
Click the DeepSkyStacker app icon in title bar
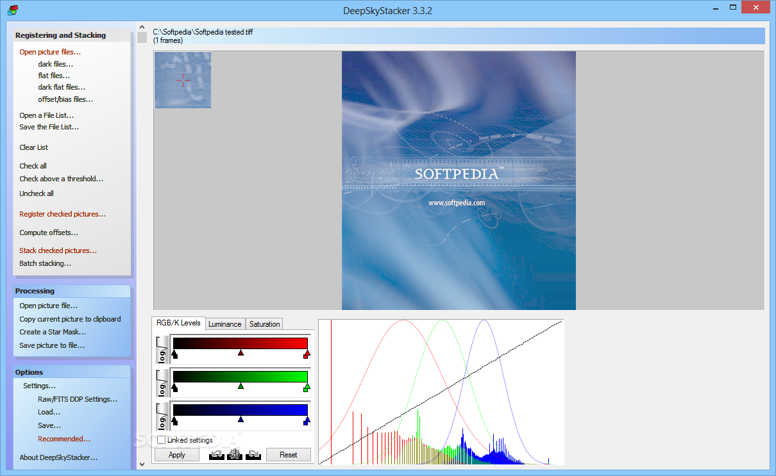pos(12,10)
